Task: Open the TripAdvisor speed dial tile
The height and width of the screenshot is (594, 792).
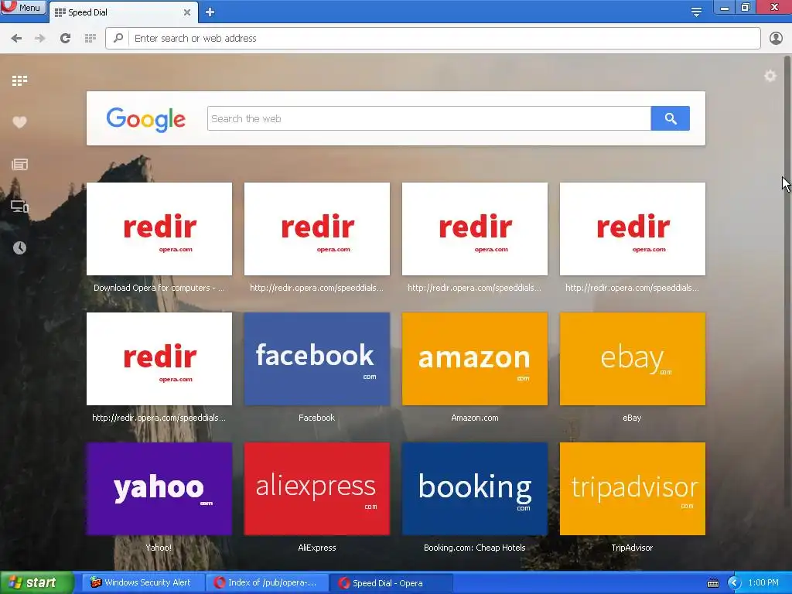Action: (x=633, y=489)
